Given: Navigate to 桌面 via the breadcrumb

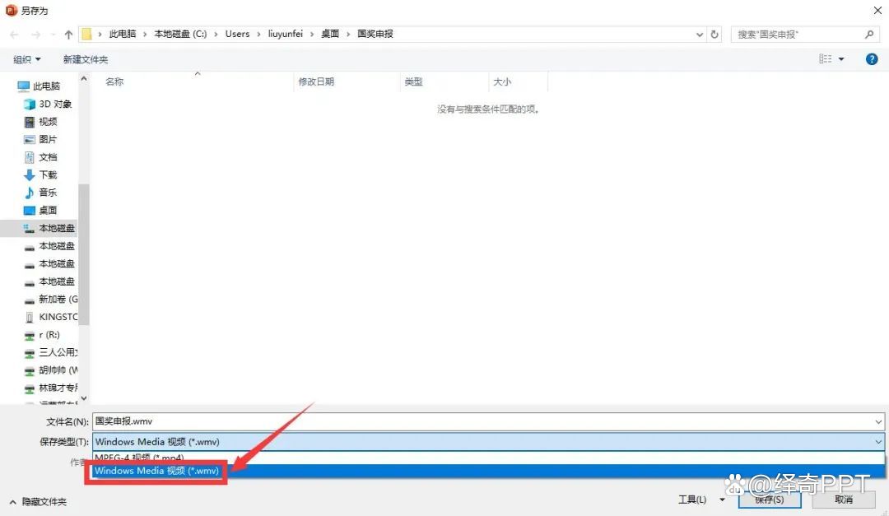Looking at the screenshot, I should [x=330, y=34].
